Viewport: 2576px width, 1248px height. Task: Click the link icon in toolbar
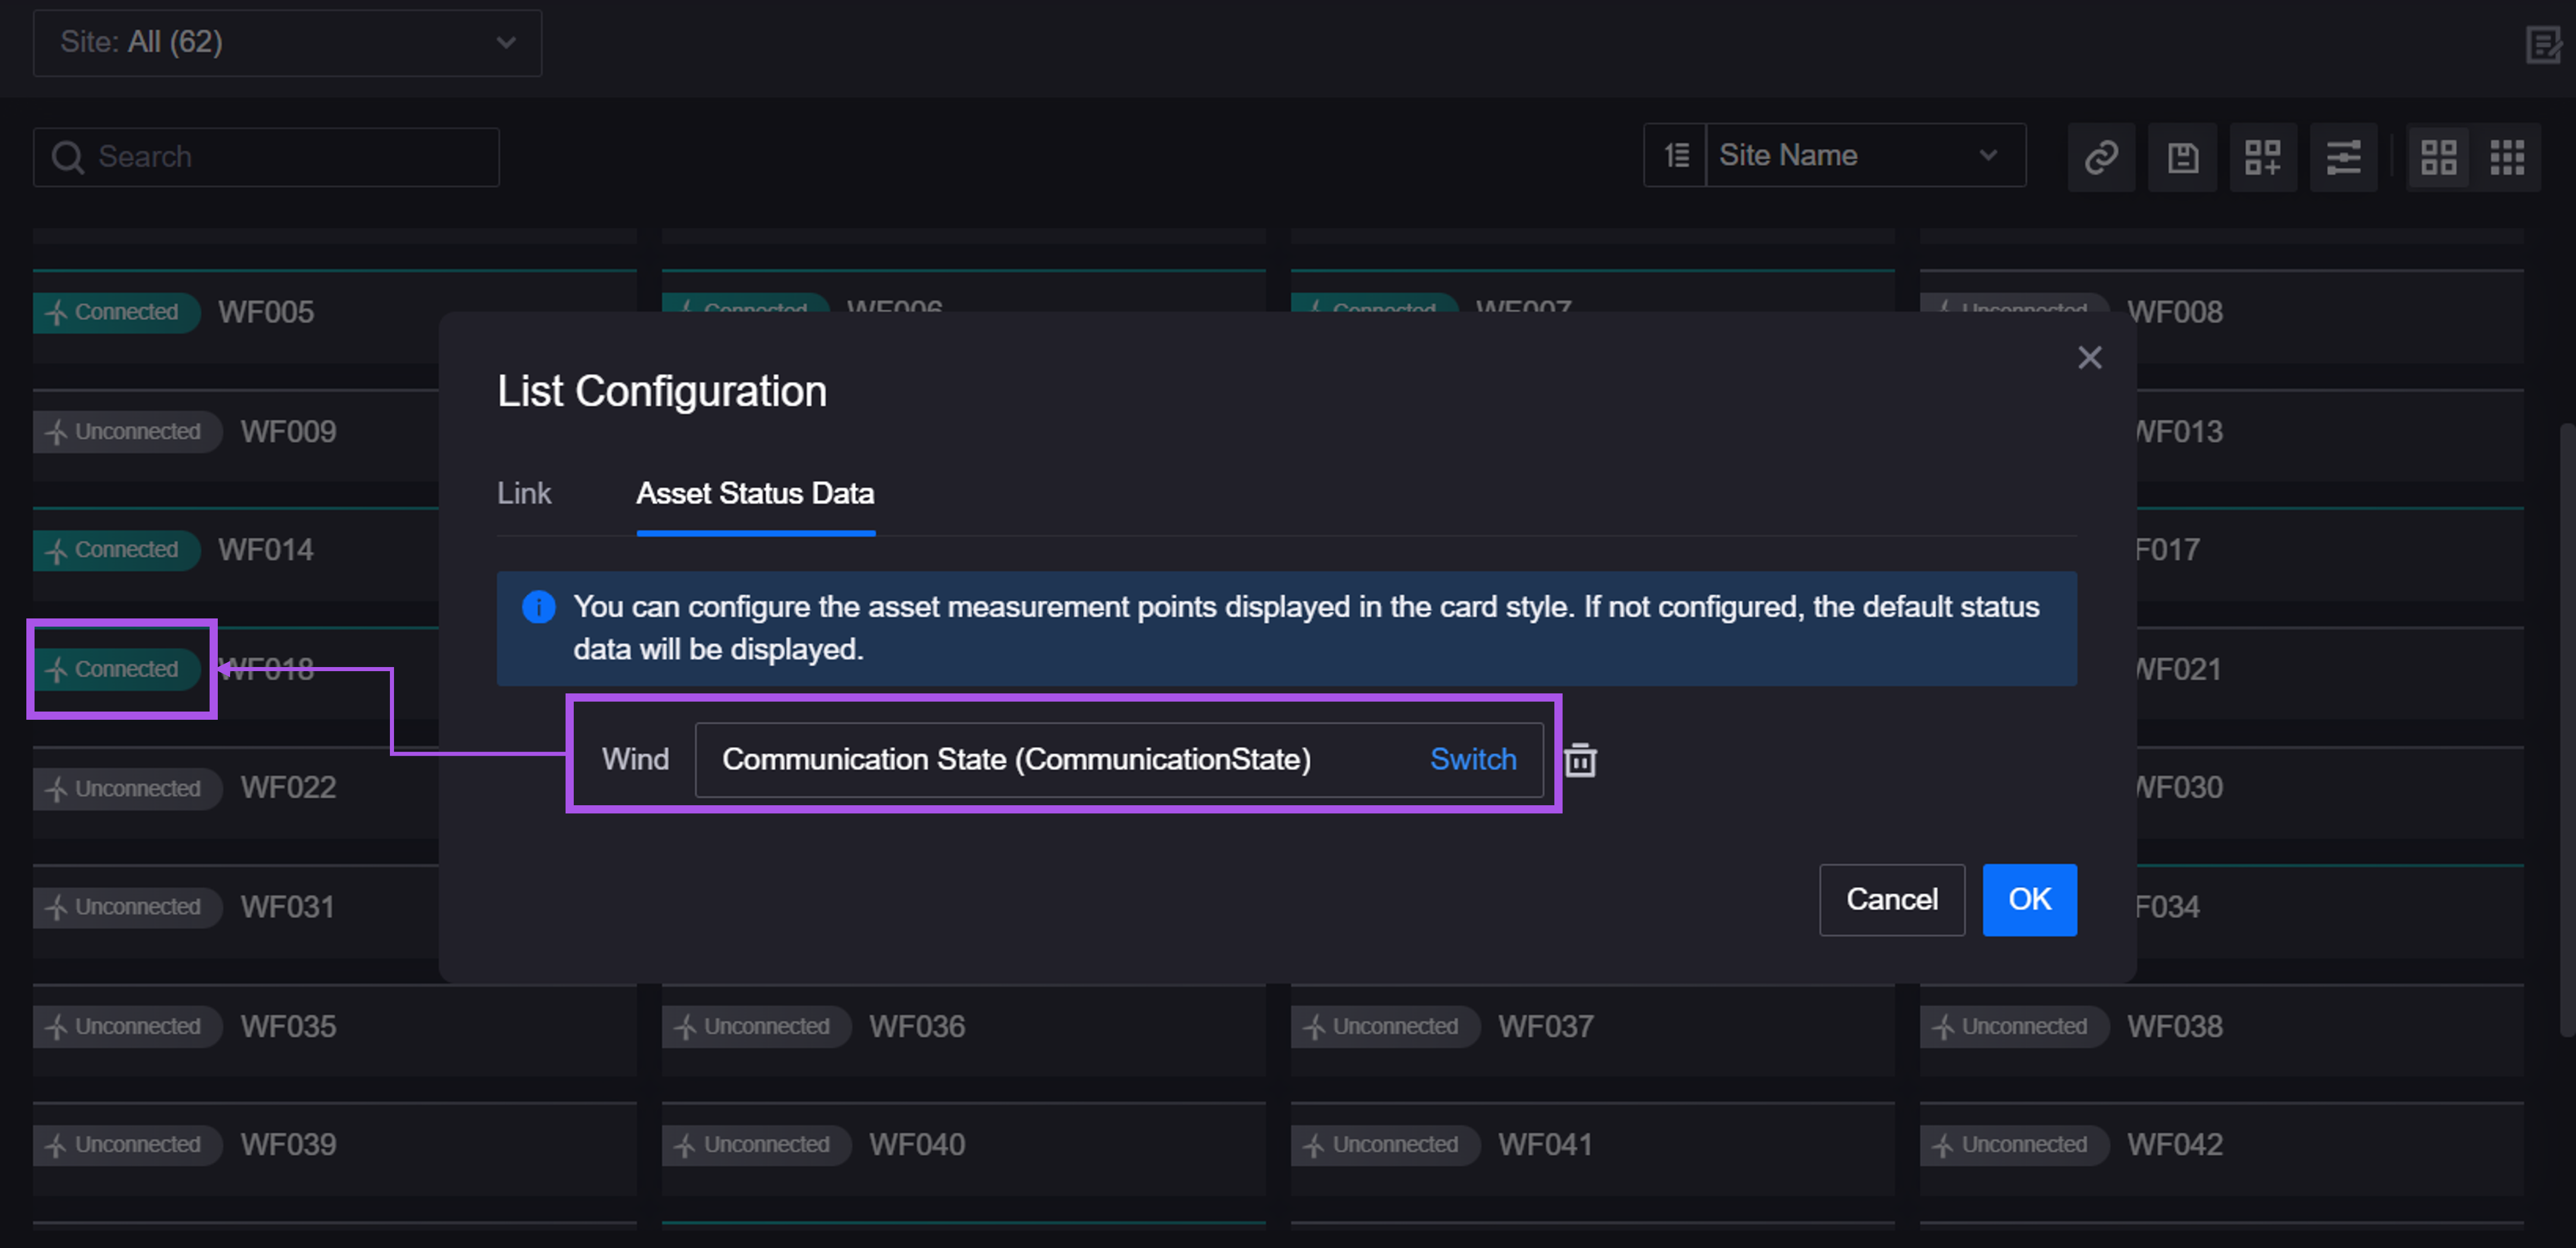click(x=2101, y=157)
